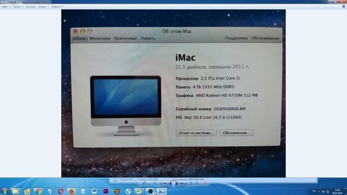Click the active Photo Viewer taskbar button
The height and width of the screenshot is (195, 347).
[162, 191]
